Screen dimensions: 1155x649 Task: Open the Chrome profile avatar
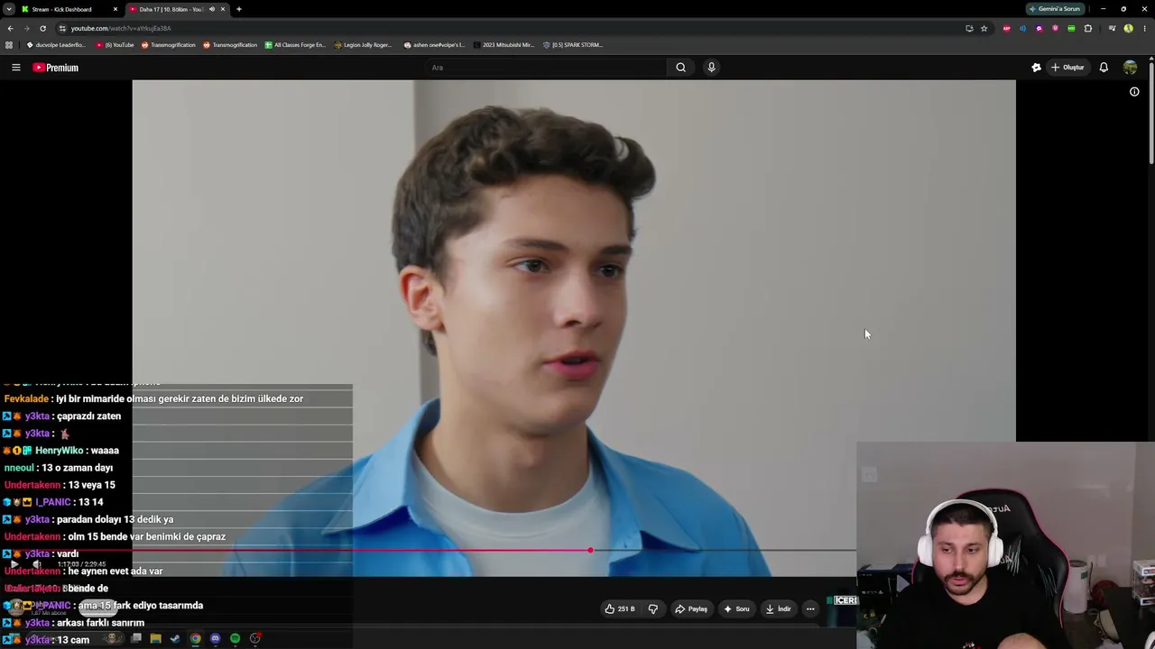(1128, 28)
